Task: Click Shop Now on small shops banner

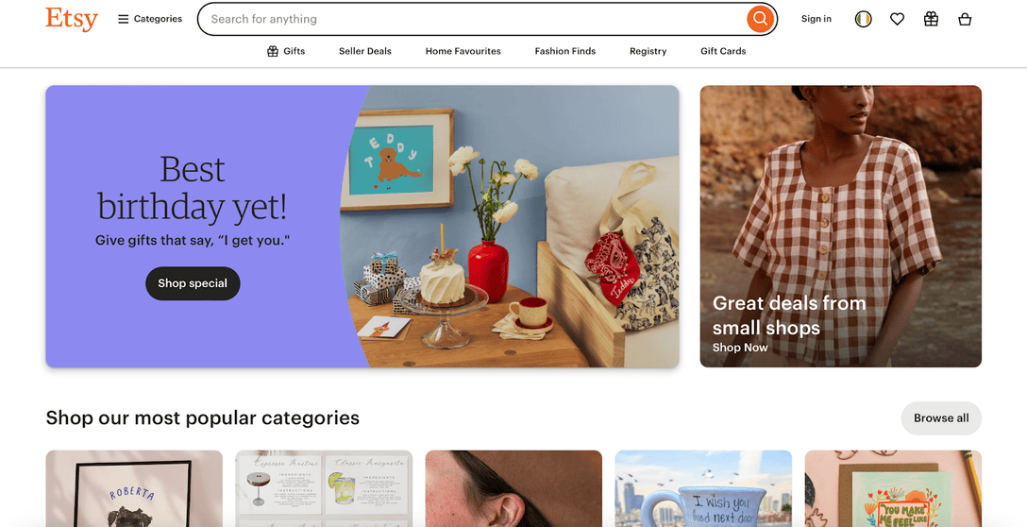Action: (739, 348)
